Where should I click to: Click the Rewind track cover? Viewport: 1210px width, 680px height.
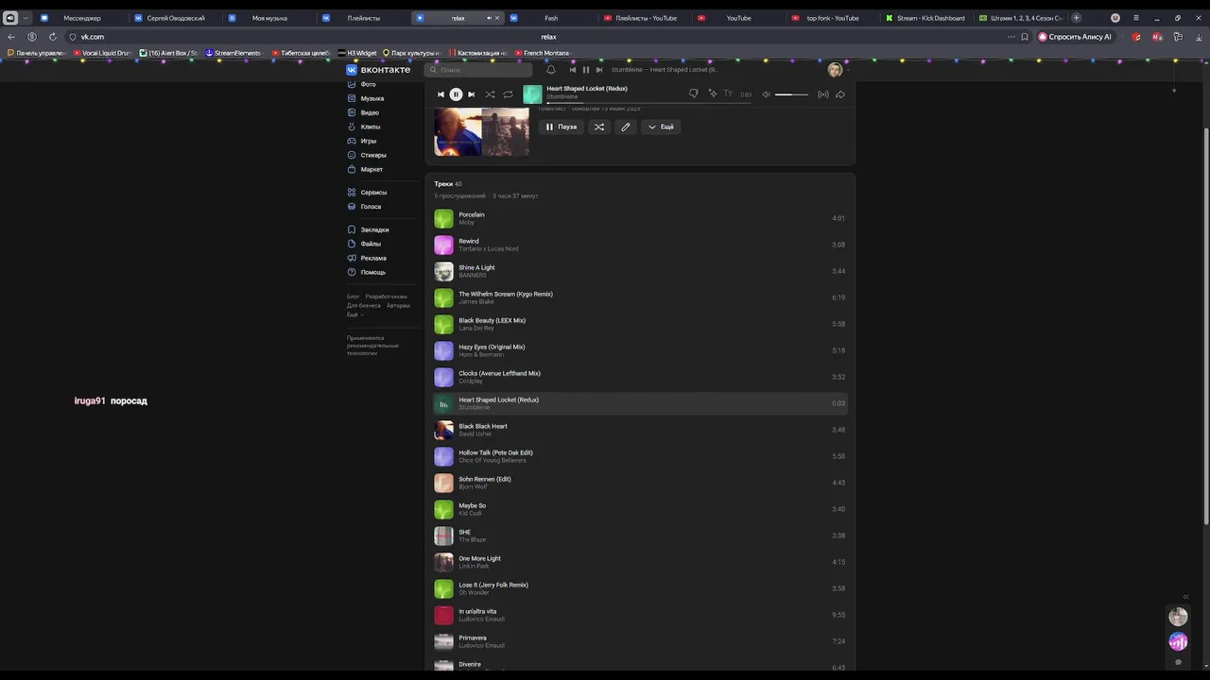click(443, 245)
